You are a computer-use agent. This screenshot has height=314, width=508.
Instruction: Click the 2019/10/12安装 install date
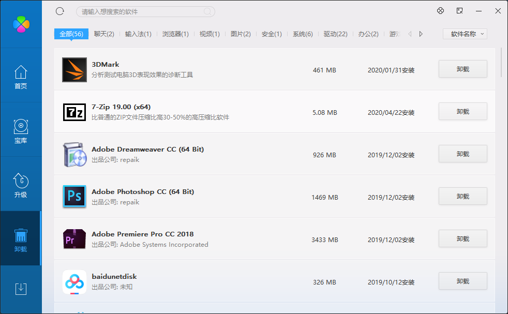(x=391, y=282)
